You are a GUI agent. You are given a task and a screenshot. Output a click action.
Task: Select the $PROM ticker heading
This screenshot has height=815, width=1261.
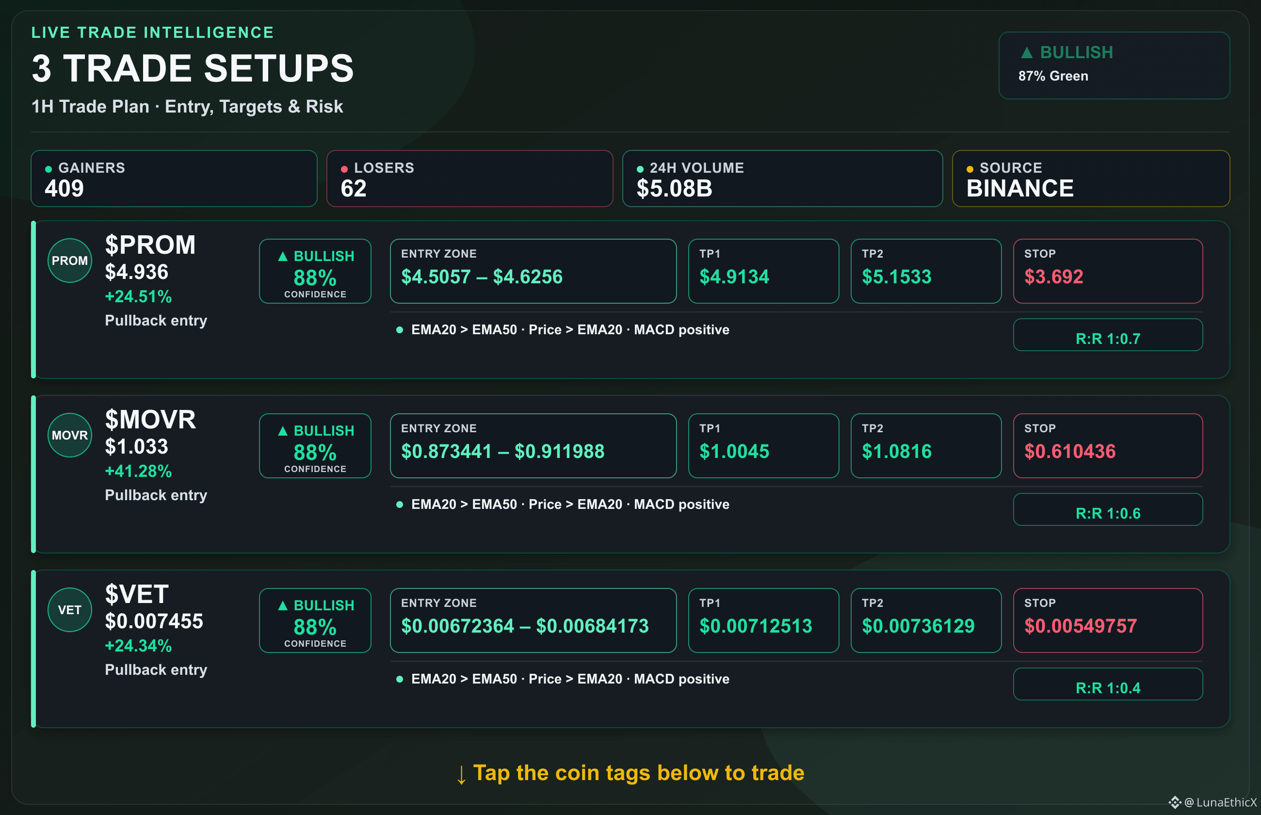pos(150,244)
